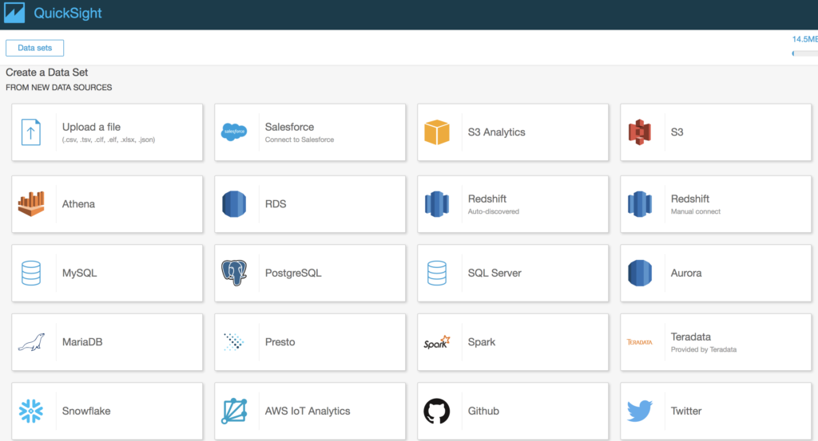The image size is (818, 441).
Task: Click the QuickSight title text
Action: click(68, 14)
